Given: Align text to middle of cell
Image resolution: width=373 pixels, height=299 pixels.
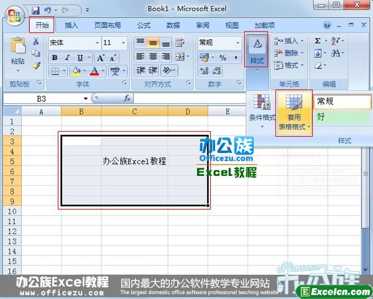Looking at the screenshot, I should pos(153,43).
